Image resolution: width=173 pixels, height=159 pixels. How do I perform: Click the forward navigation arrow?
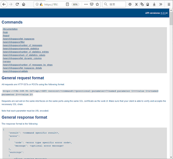click(x=11, y=4)
